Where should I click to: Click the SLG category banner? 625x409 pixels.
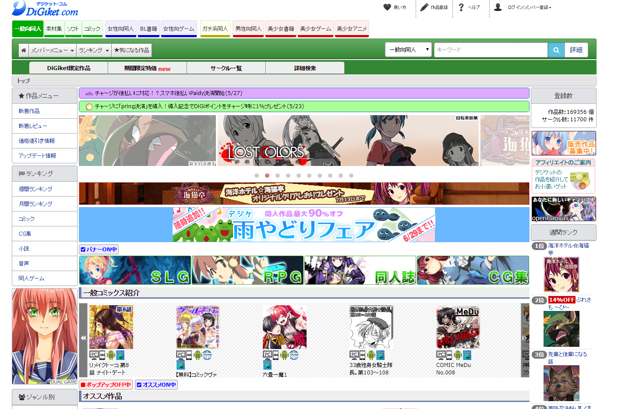[x=135, y=270]
